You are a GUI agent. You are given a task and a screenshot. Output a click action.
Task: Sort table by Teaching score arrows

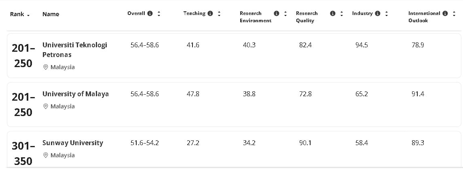coord(219,14)
